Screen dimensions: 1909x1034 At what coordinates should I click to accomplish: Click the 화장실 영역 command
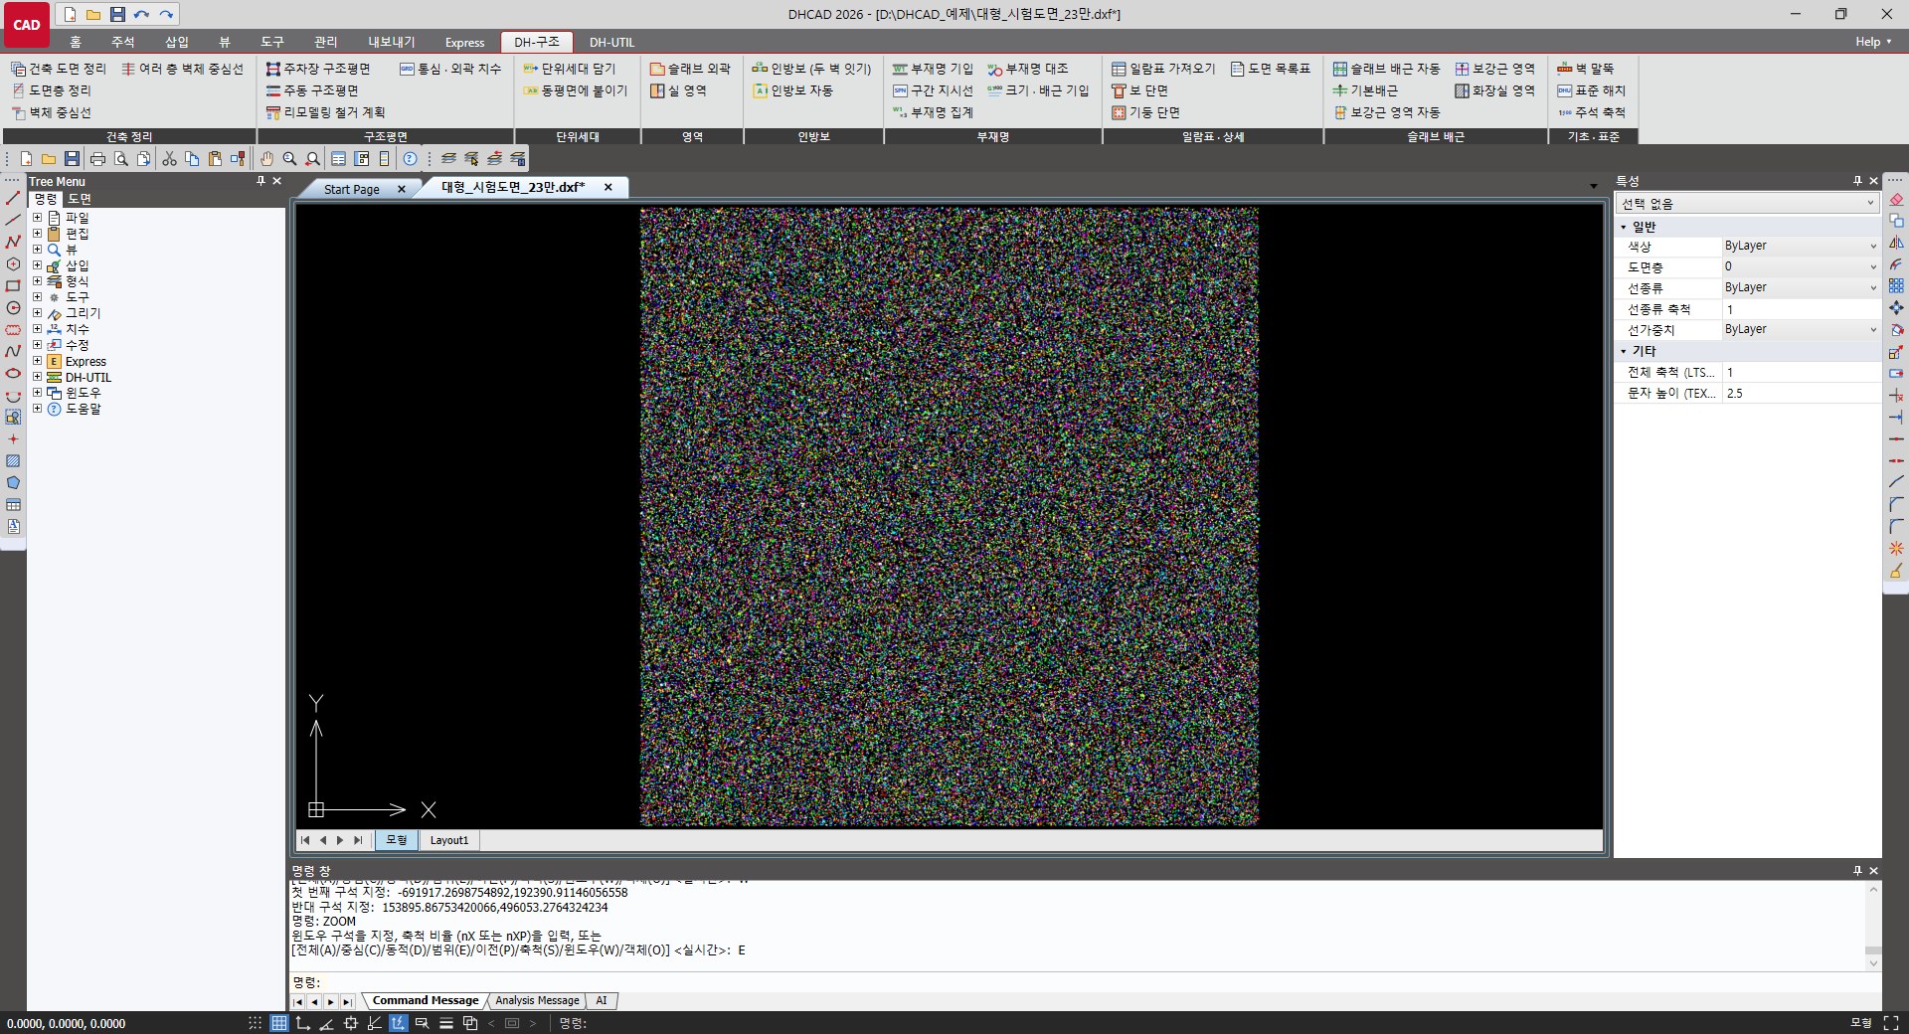[1494, 90]
